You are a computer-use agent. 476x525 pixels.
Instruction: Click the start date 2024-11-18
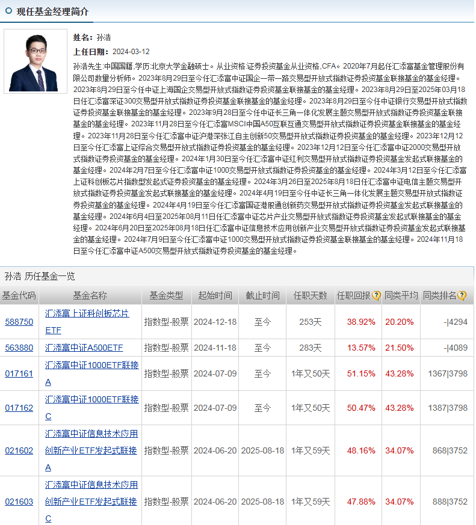[215, 348]
